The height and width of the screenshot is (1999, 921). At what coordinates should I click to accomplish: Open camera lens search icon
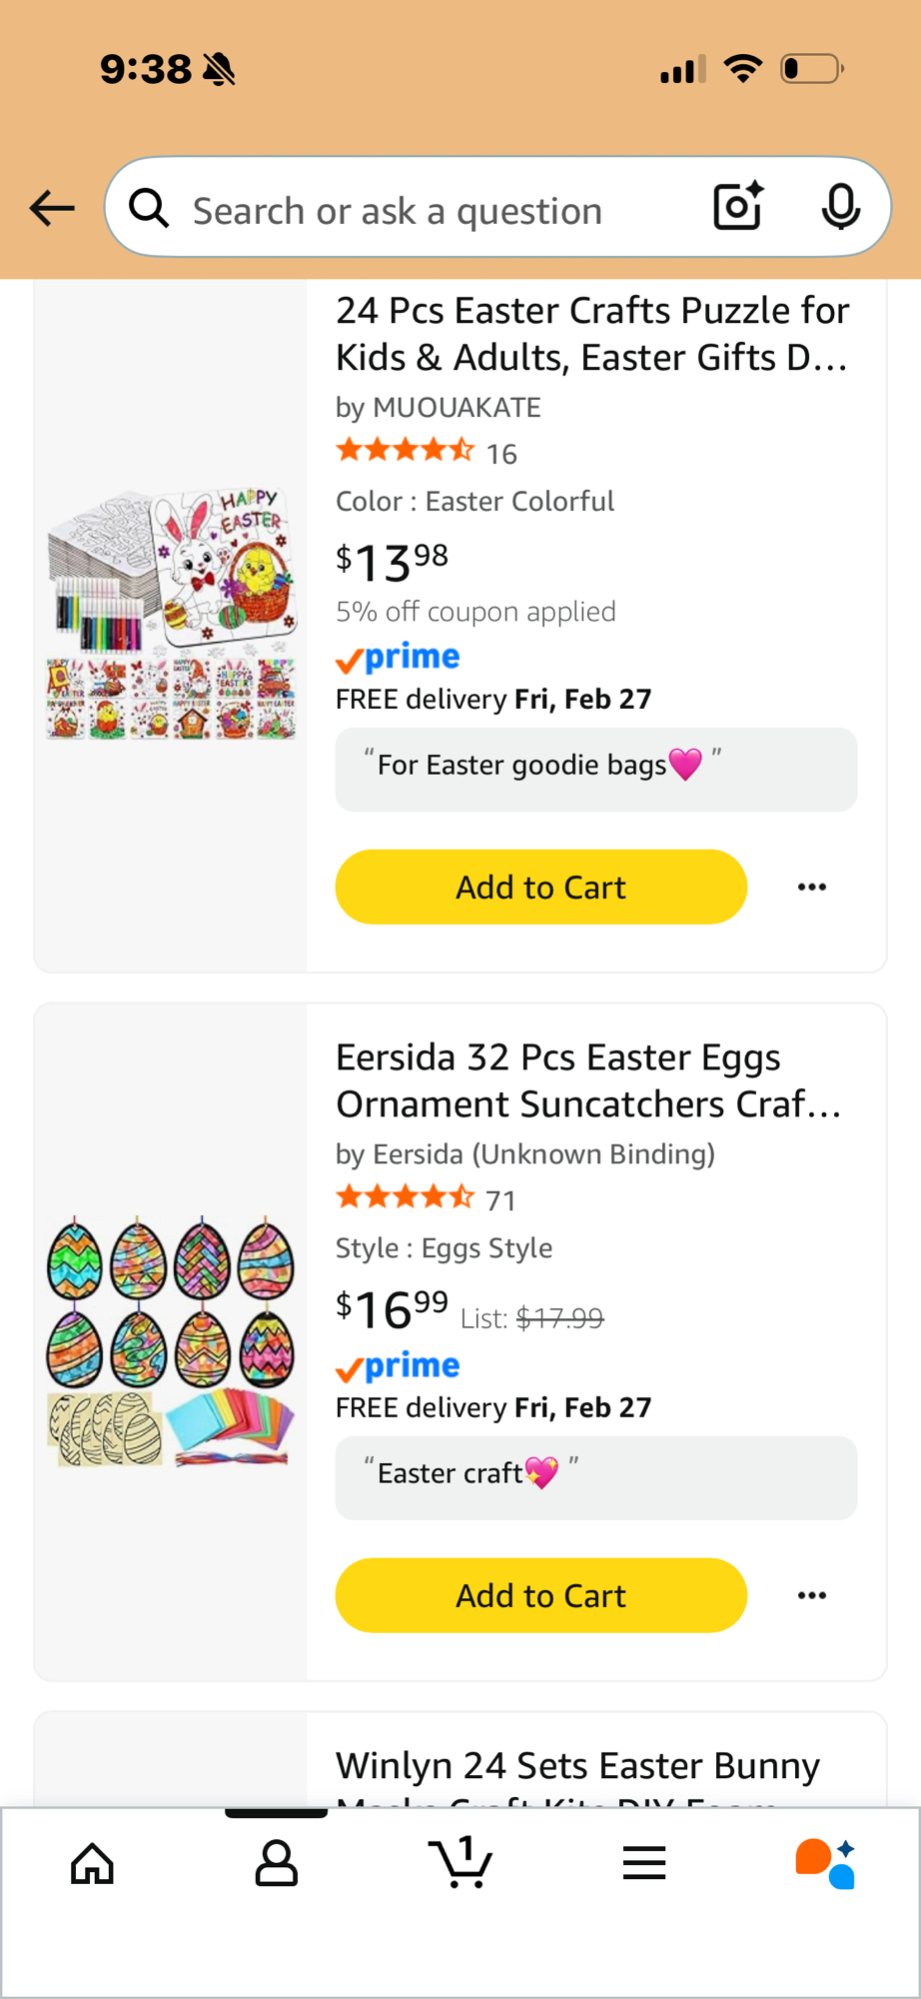(x=738, y=207)
